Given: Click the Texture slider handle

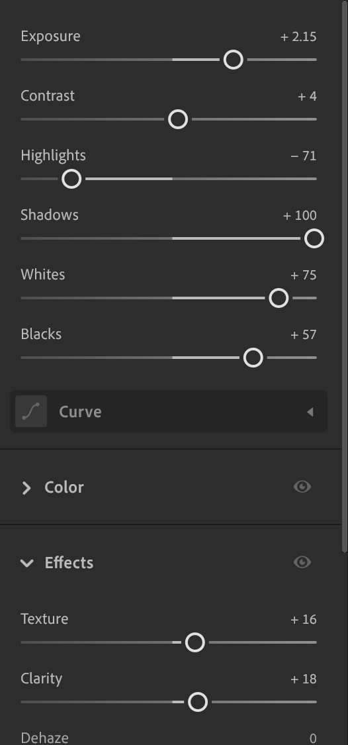Looking at the screenshot, I should pos(195,642).
